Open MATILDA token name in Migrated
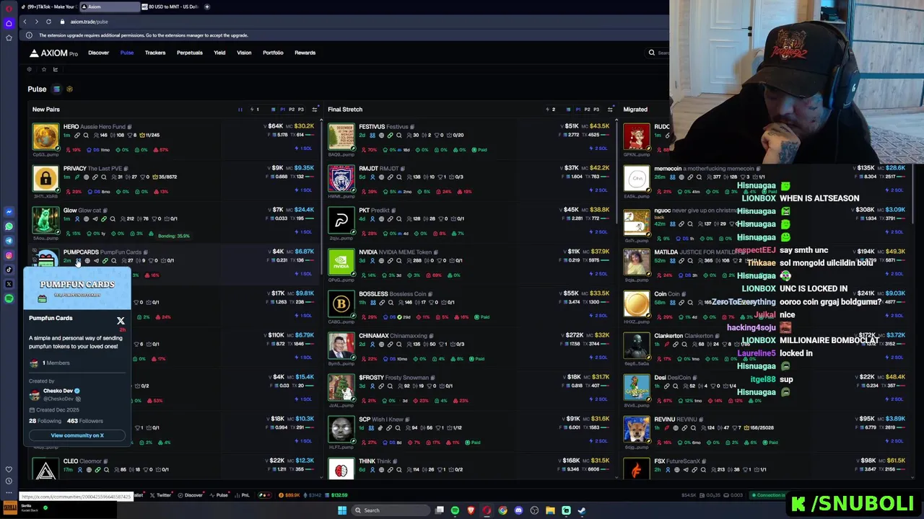 pos(666,252)
